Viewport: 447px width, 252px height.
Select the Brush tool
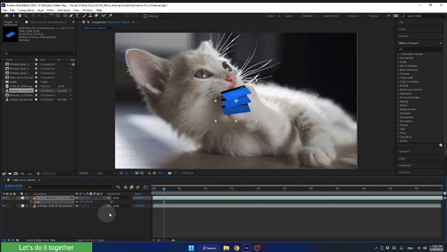pyautogui.click(x=85, y=16)
